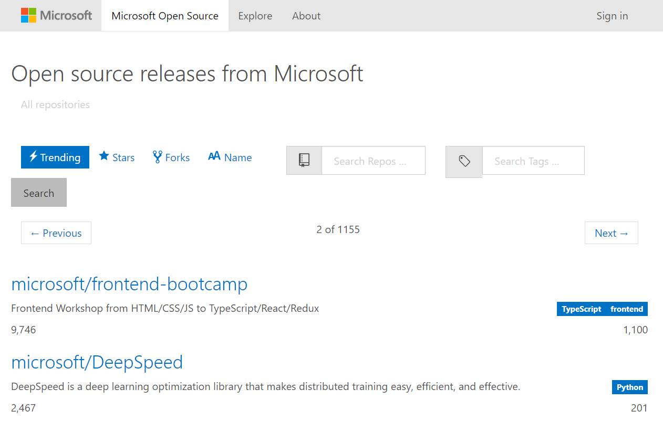Click the fork icon for Forks sort
Viewport: 663px width, 421px height.
tap(157, 156)
